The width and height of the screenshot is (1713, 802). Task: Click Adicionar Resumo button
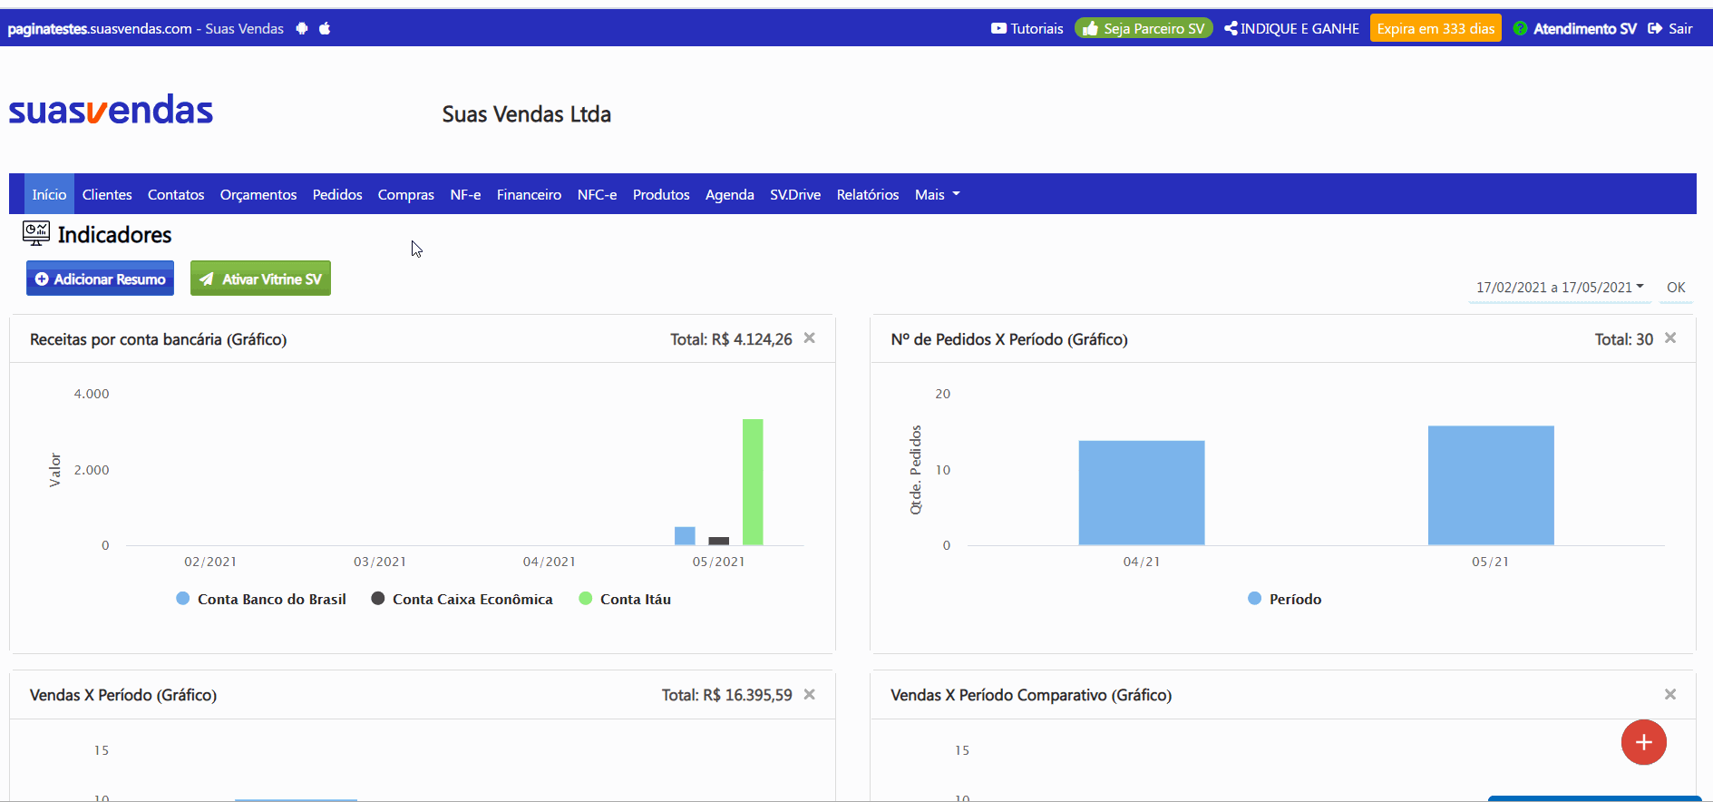point(100,279)
